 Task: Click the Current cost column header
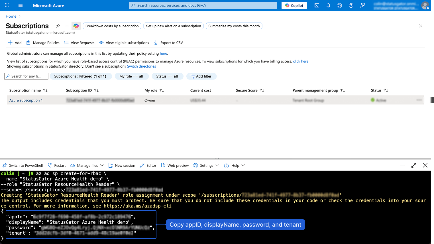click(x=201, y=90)
